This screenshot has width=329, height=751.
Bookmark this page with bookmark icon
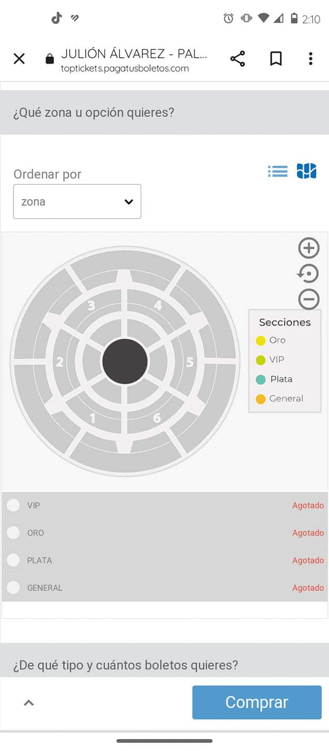[x=276, y=59]
